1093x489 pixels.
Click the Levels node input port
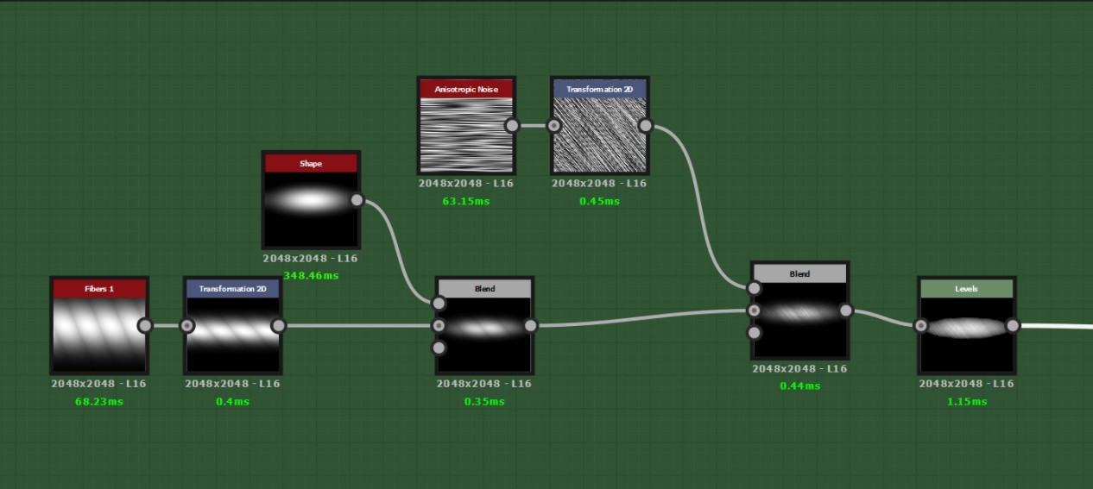920,325
